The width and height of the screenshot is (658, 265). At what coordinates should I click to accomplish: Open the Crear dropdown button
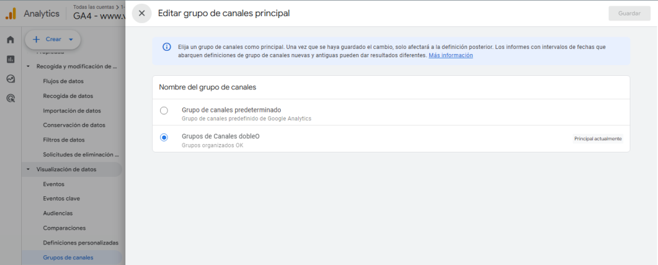pyautogui.click(x=53, y=39)
